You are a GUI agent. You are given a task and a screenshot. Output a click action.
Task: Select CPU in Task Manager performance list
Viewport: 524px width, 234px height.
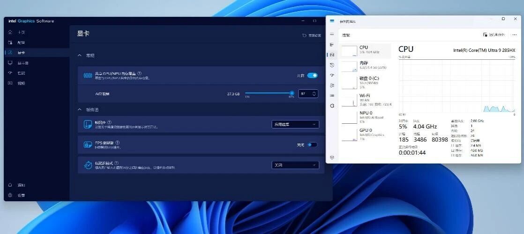pyautogui.click(x=366, y=50)
